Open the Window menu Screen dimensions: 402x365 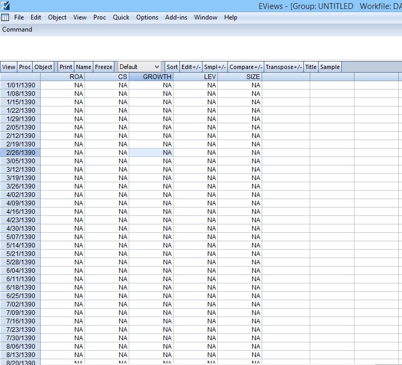point(206,17)
